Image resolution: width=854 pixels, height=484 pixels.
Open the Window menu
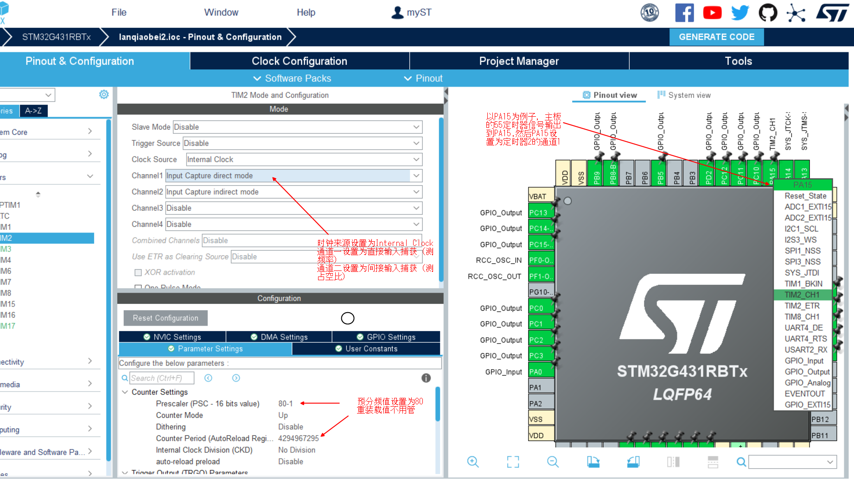(x=221, y=13)
